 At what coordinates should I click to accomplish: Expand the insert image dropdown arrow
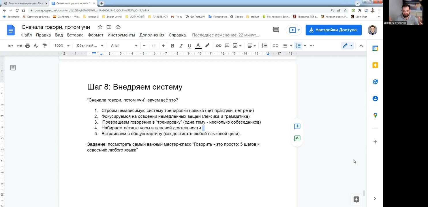pyautogui.click(x=240, y=46)
